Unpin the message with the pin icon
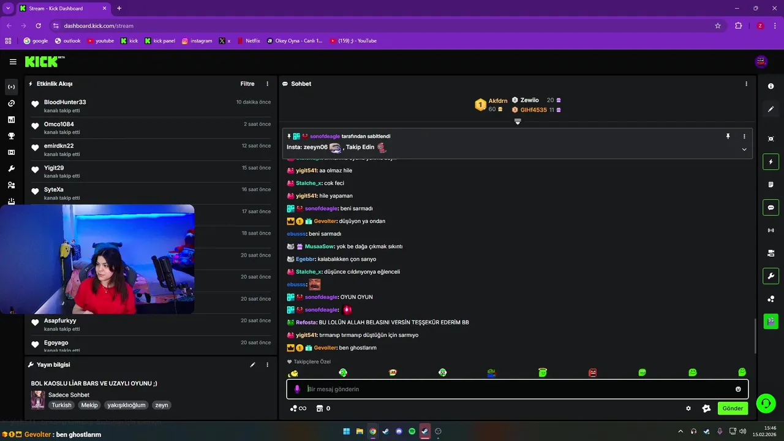Image resolution: width=784 pixels, height=441 pixels. [x=728, y=137]
